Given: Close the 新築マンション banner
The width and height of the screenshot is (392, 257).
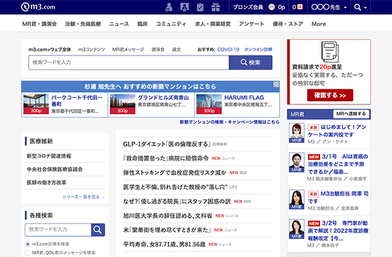Looking at the screenshot, I should pyautogui.click(x=276, y=84).
